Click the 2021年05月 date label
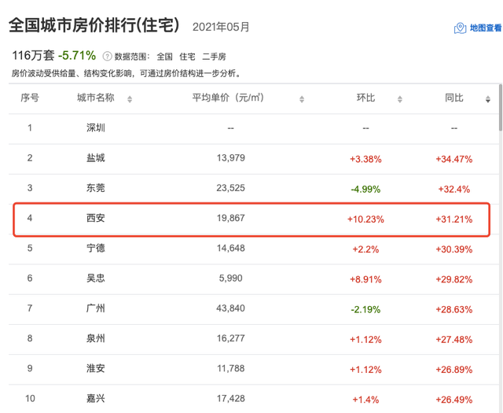 click(221, 27)
